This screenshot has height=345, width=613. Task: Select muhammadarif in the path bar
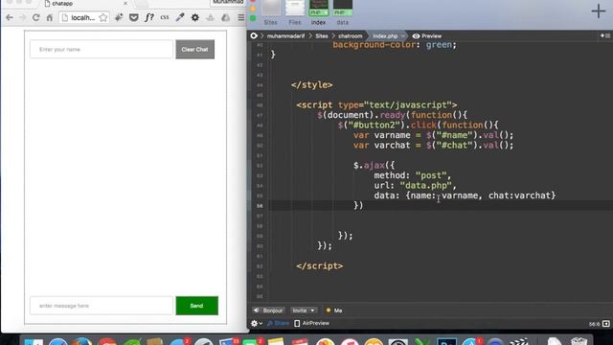tap(285, 36)
